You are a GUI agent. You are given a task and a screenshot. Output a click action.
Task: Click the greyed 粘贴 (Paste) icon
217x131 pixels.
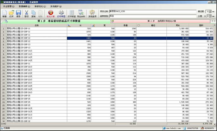click(40, 13)
